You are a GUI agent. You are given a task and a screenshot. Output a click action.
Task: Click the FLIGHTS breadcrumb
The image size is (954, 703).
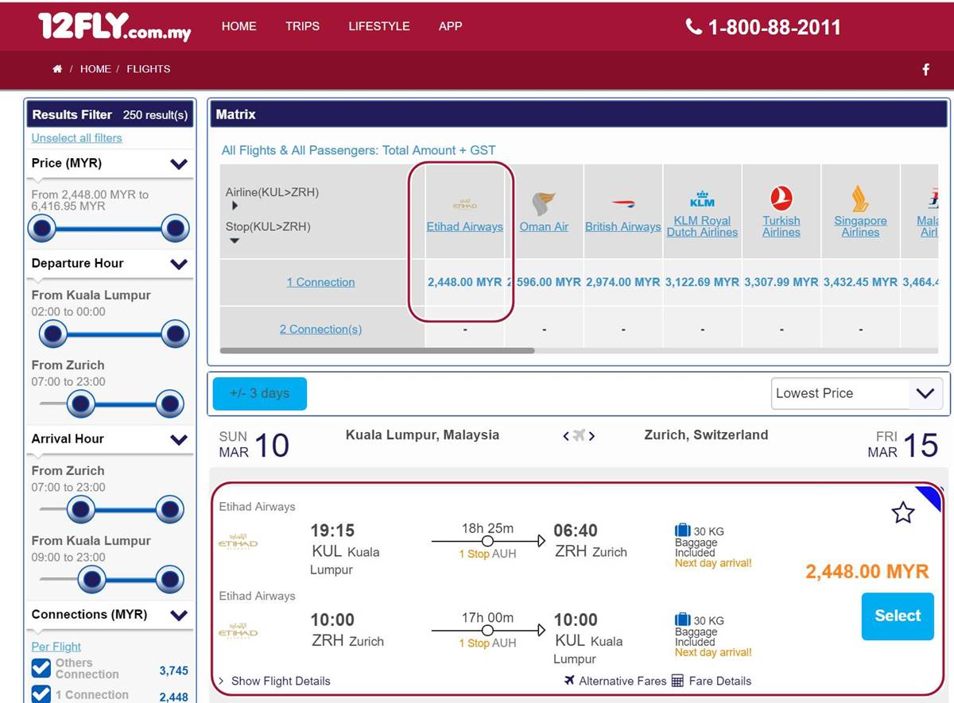point(149,69)
